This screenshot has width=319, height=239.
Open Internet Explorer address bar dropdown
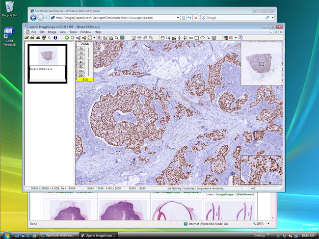[x=178, y=18]
